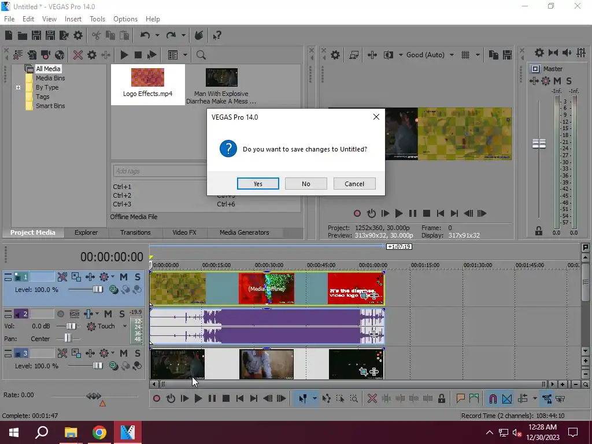The image size is (592, 444).
Task: Click the Enable Snapping magnet icon
Action: (x=493, y=399)
